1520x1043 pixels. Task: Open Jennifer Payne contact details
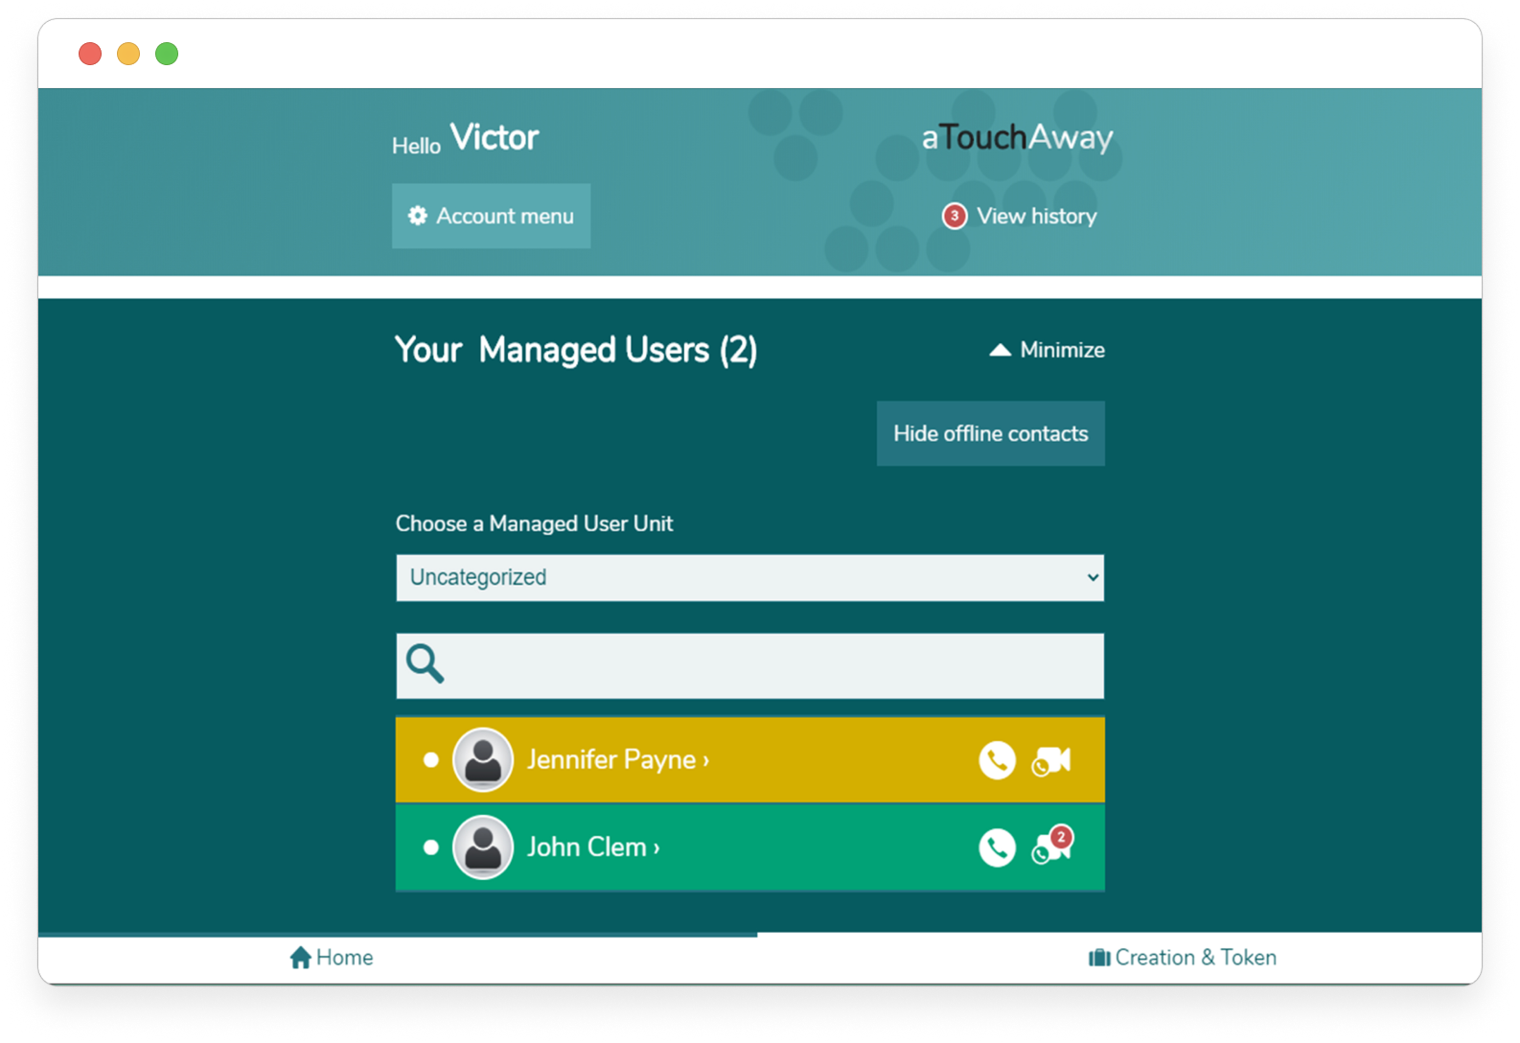pyautogui.click(x=618, y=759)
